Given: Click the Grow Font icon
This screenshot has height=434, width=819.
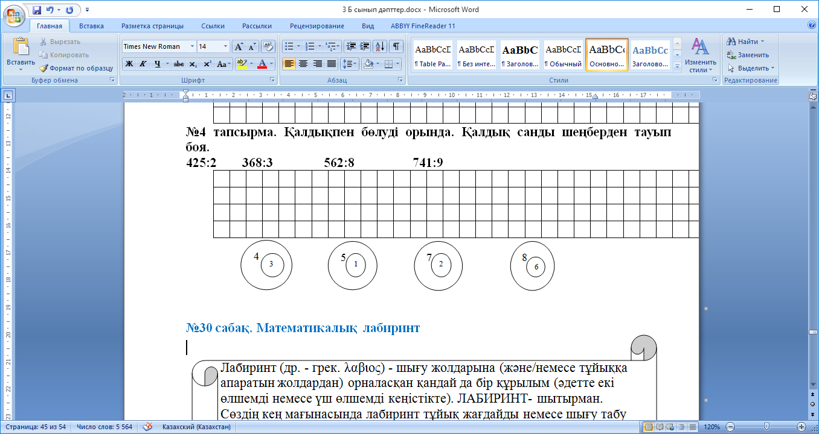Looking at the screenshot, I should [239, 46].
